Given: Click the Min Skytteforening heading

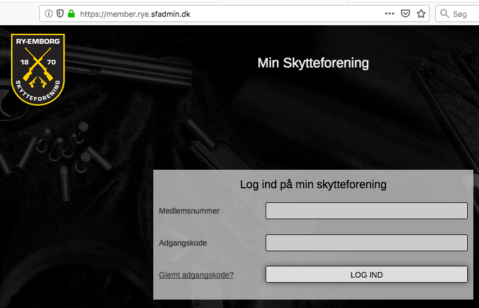Looking at the screenshot, I should pos(313,63).
